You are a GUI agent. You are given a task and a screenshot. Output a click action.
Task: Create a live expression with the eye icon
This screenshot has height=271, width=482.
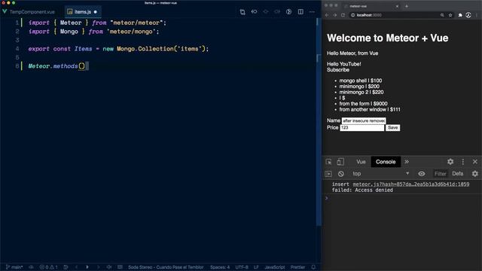pos(422,174)
